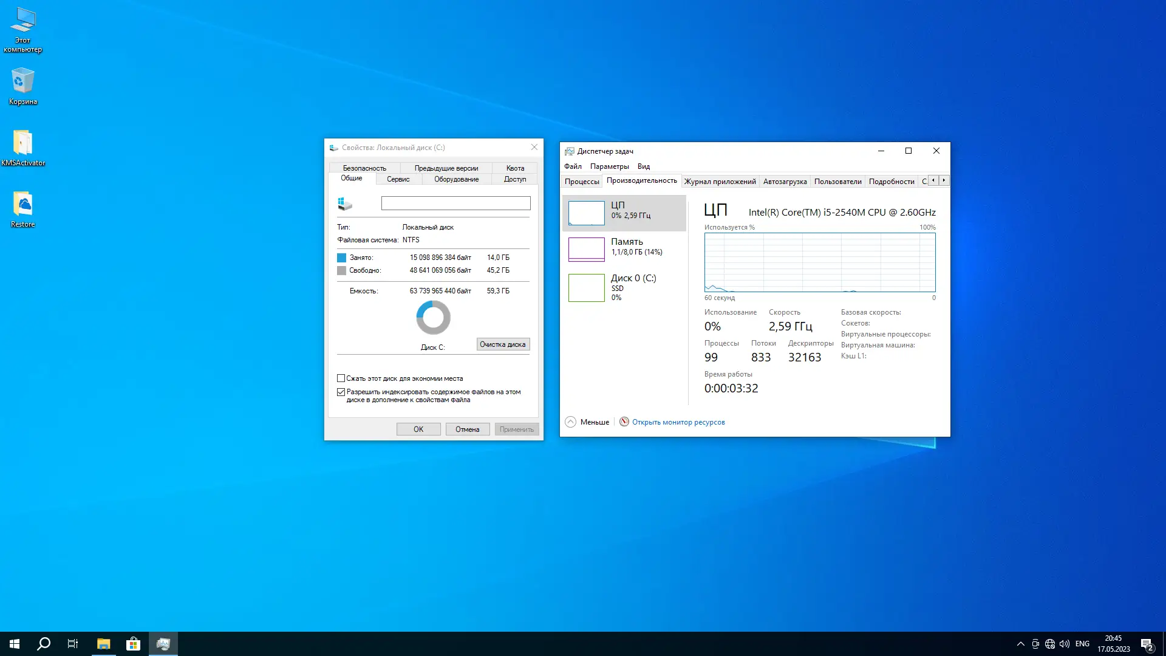Open Открыть монитор ресурсов link
The image size is (1166, 656).
coord(678,422)
